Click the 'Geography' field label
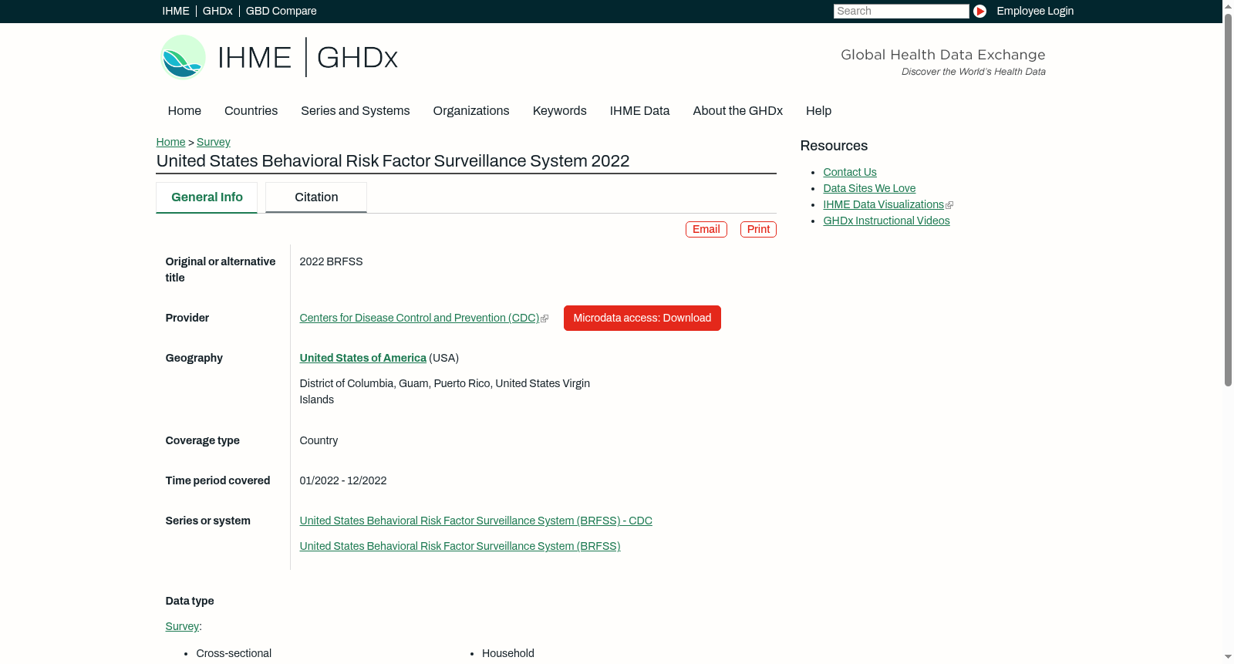Image resolution: width=1234 pixels, height=664 pixels. tap(194, 358)
